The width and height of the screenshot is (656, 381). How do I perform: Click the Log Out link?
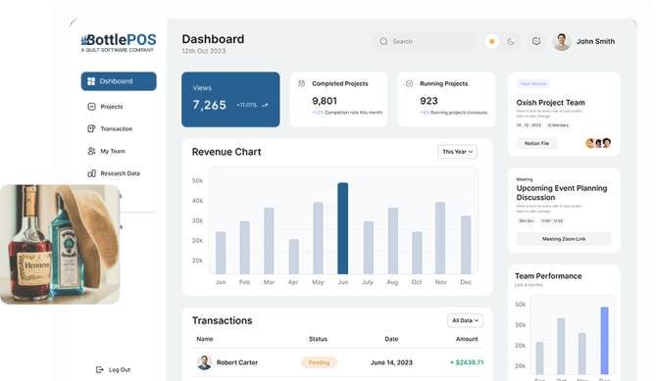tap(114, 369)
